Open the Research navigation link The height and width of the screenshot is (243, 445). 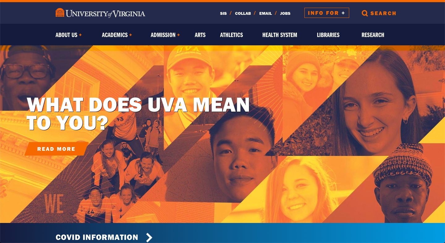pyautogui.click(x=373, y=35)
